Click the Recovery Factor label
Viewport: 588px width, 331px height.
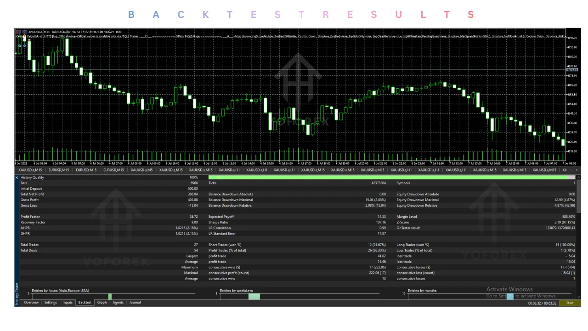pos(33,223)
